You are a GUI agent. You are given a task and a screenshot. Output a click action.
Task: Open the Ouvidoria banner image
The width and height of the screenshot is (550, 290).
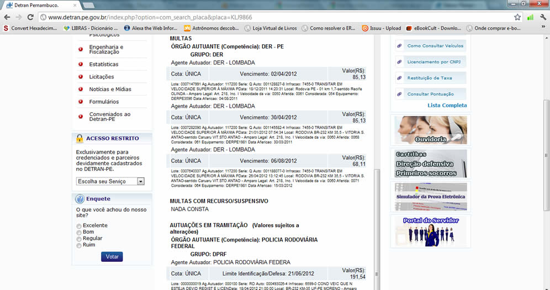click(430, 130)
